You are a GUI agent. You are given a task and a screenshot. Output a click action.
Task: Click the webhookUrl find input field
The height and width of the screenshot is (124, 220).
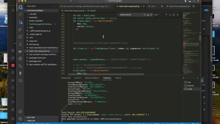click(x=131, y=15)
